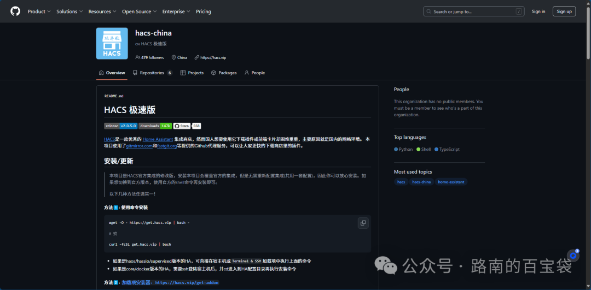Open the home-assistant topic tag
The height and width of the screenshot is (290, 591).
pos(451,182)
